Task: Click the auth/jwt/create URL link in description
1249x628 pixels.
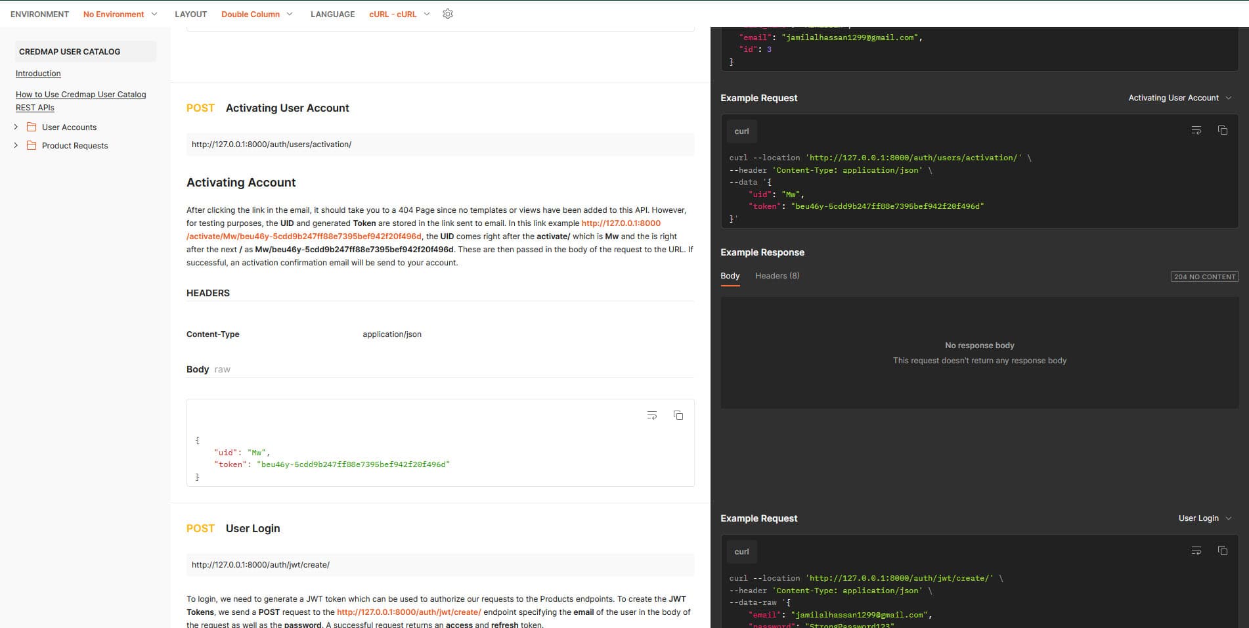Action: pyautogui.click(x=408, y=612)
